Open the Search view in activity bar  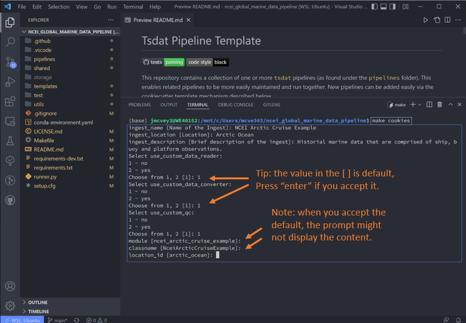click(10, 42)
